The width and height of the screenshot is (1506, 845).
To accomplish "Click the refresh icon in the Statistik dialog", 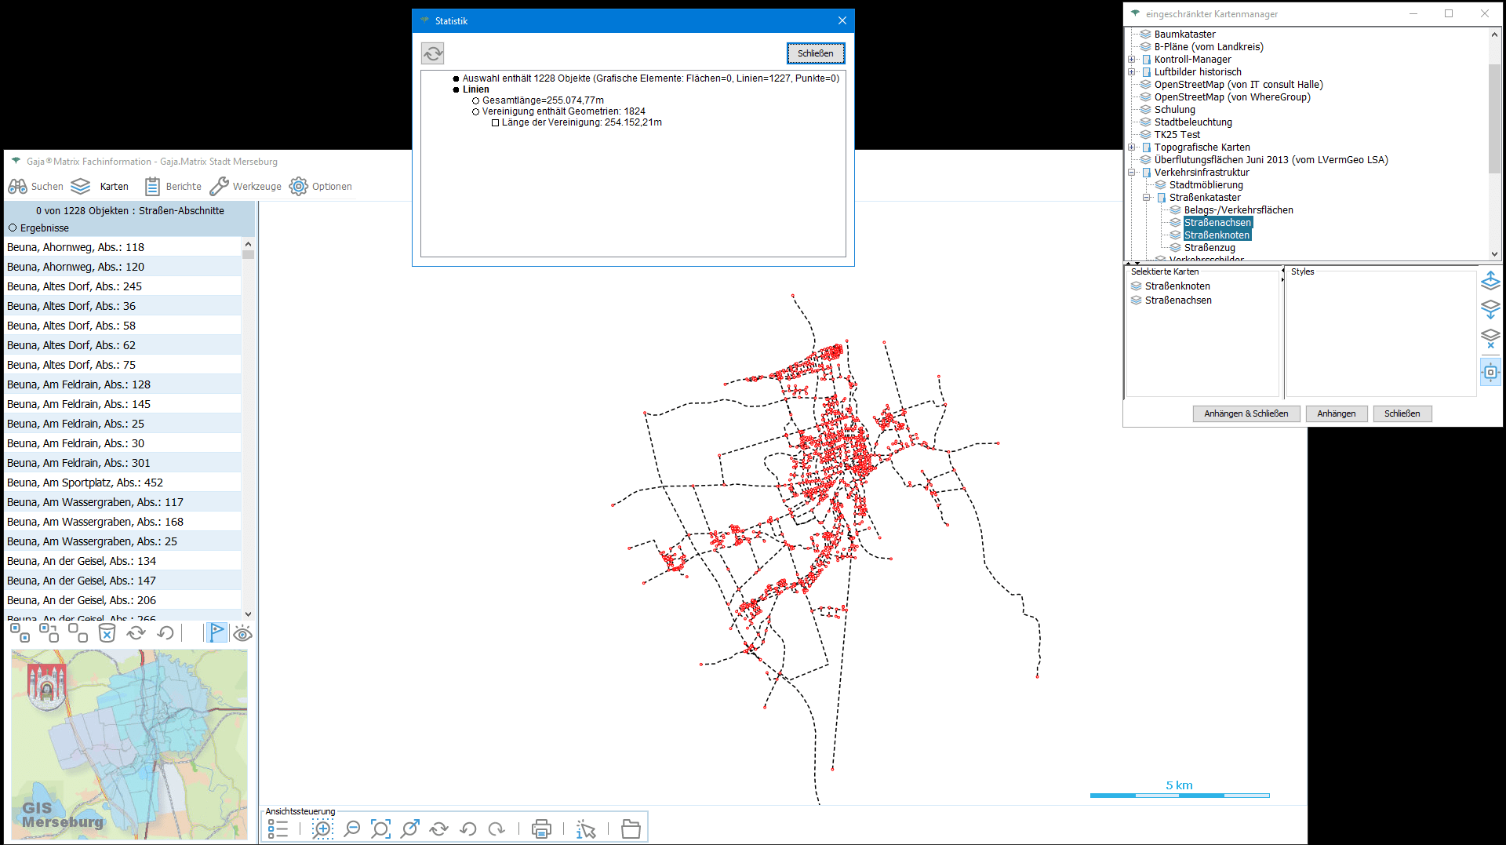I will (433, 53).
